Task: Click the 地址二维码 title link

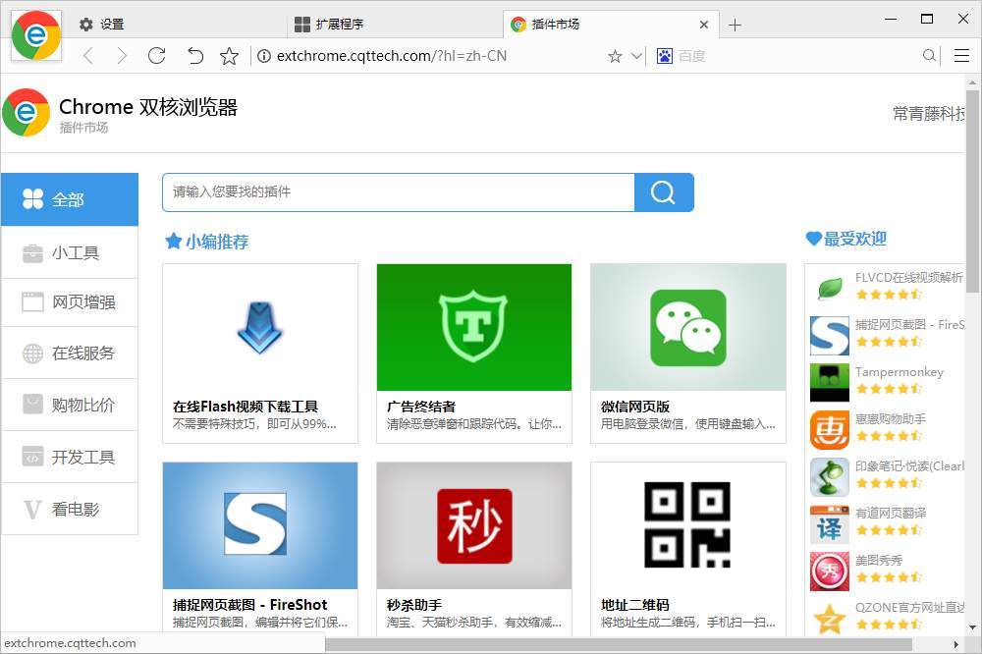Action: pyautogui.click(x=635, y=605)
